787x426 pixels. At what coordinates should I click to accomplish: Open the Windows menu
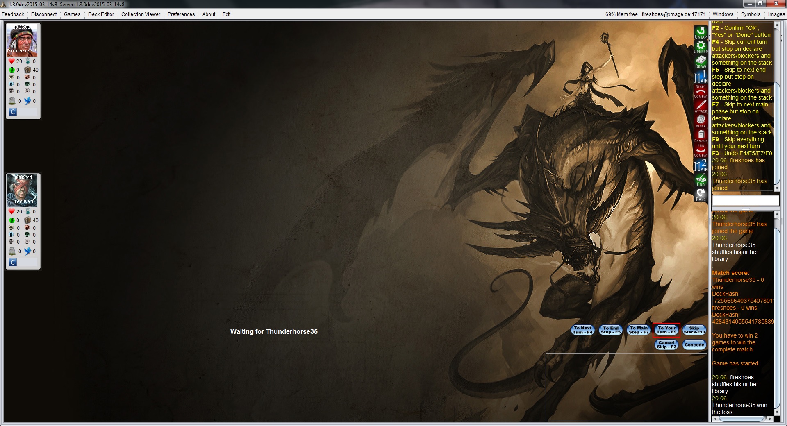pyautogui.click(x=723, y=14)
